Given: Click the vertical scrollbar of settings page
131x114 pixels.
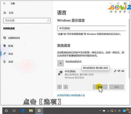Looking at the screenshot, I should coord(129,48).
